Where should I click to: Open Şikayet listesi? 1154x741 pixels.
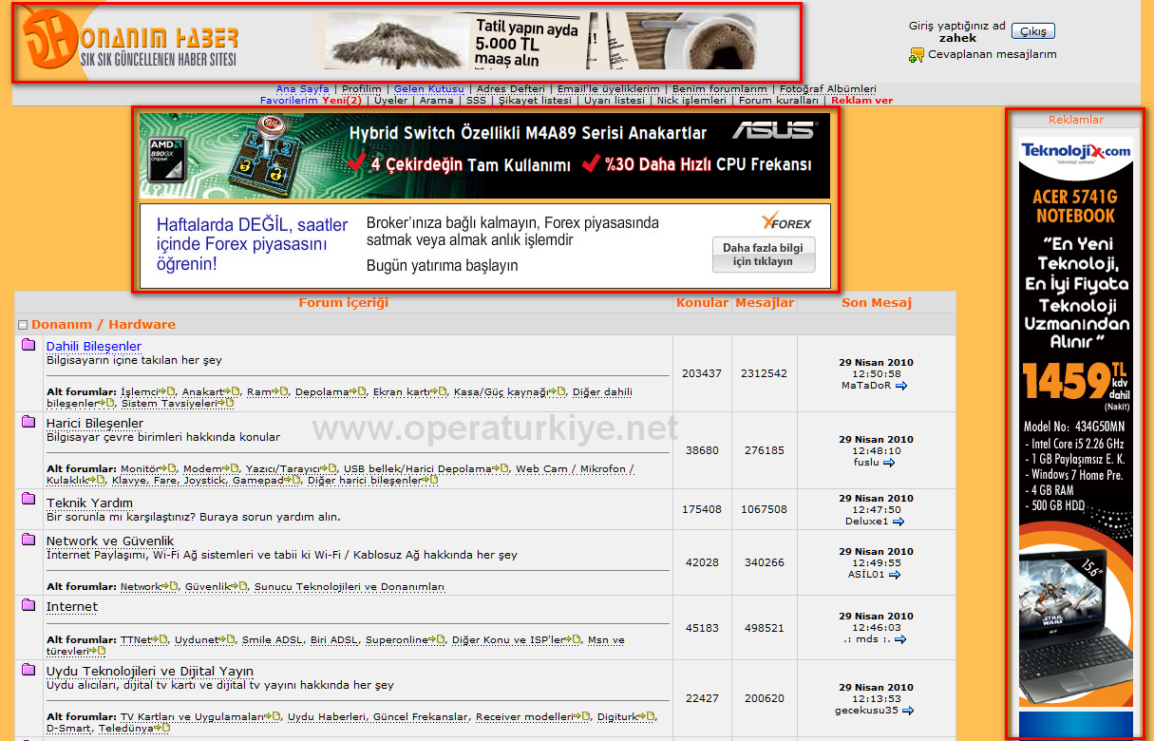(535, 100)
